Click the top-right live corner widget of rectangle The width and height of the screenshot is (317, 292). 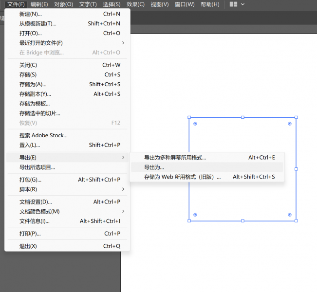click(290, 124)
